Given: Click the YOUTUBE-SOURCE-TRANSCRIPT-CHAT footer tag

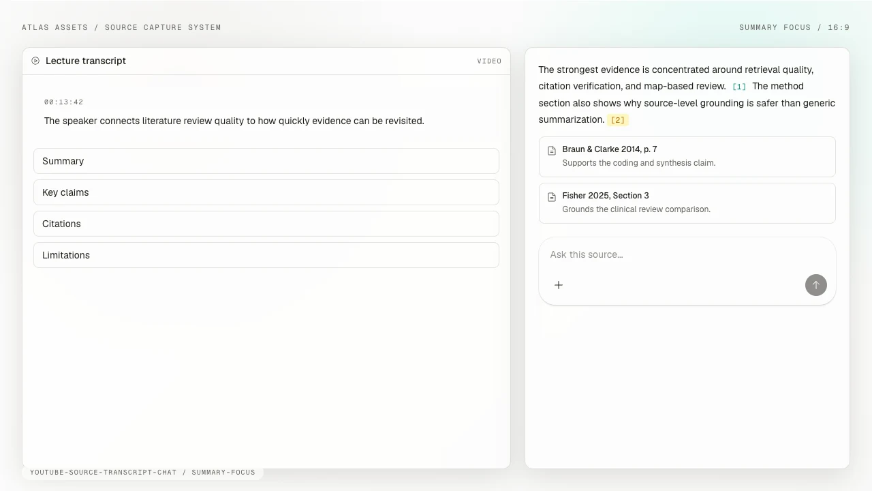Looking at the screenshot, I should (x=142, y=472).
